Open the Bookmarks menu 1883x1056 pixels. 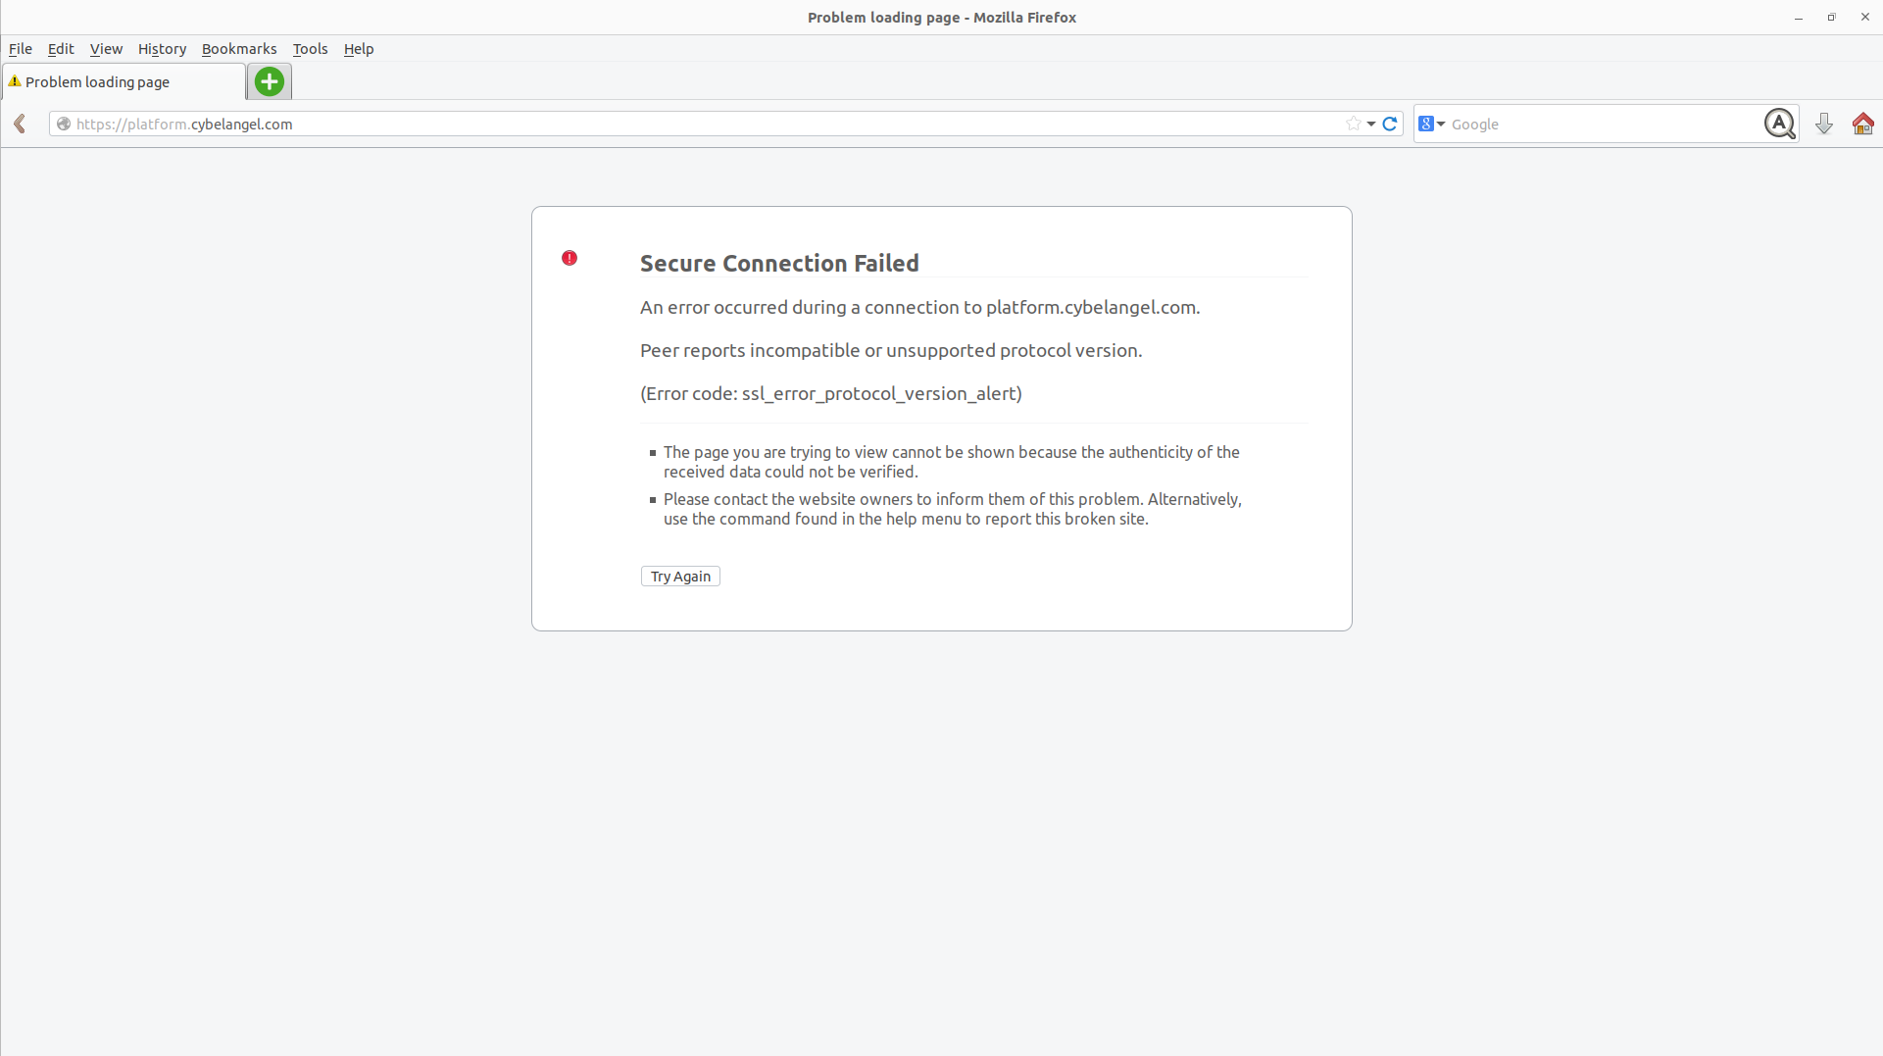pos(239,49)
